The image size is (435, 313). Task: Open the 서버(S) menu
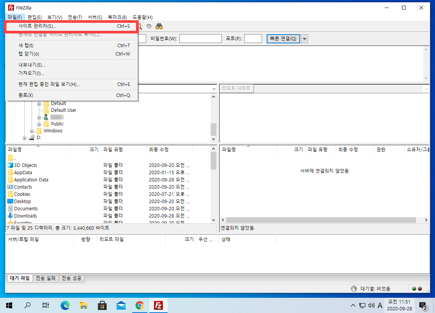95,17
